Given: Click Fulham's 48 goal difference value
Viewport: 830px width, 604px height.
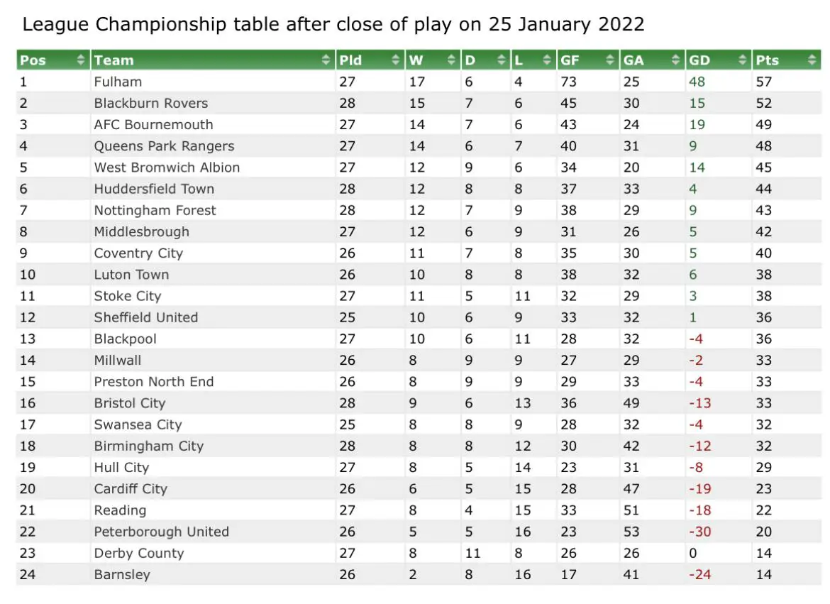Looking at the screenshot, I should pos(697,82).
